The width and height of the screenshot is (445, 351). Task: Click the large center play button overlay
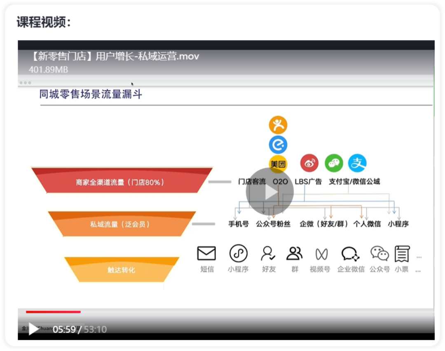point(269,192)
